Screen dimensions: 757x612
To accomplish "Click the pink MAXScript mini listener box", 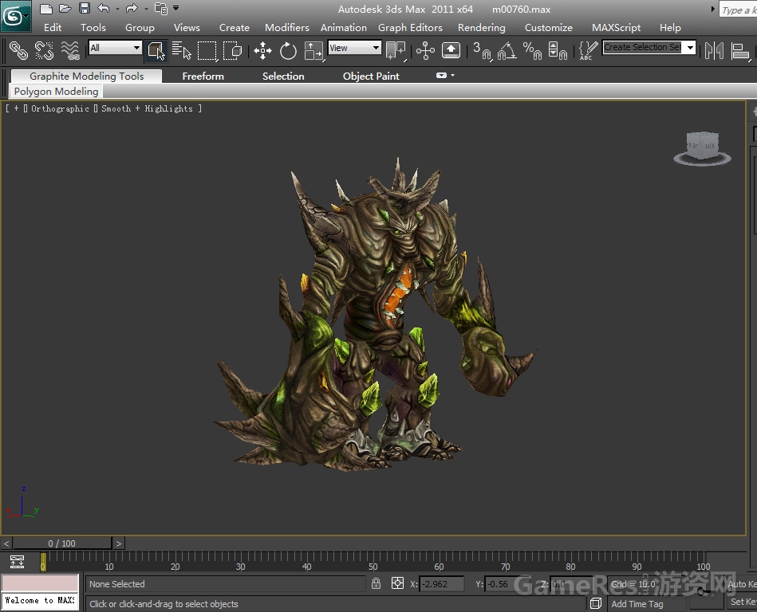I will [40, 583].
